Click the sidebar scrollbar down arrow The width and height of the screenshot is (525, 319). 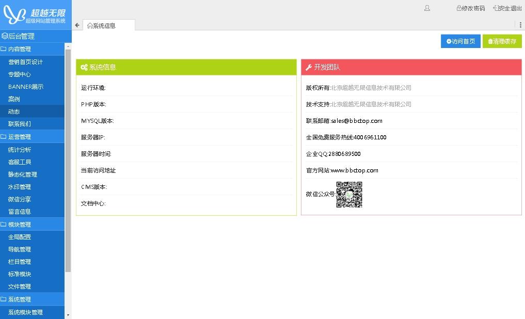(x=68, y=314)
